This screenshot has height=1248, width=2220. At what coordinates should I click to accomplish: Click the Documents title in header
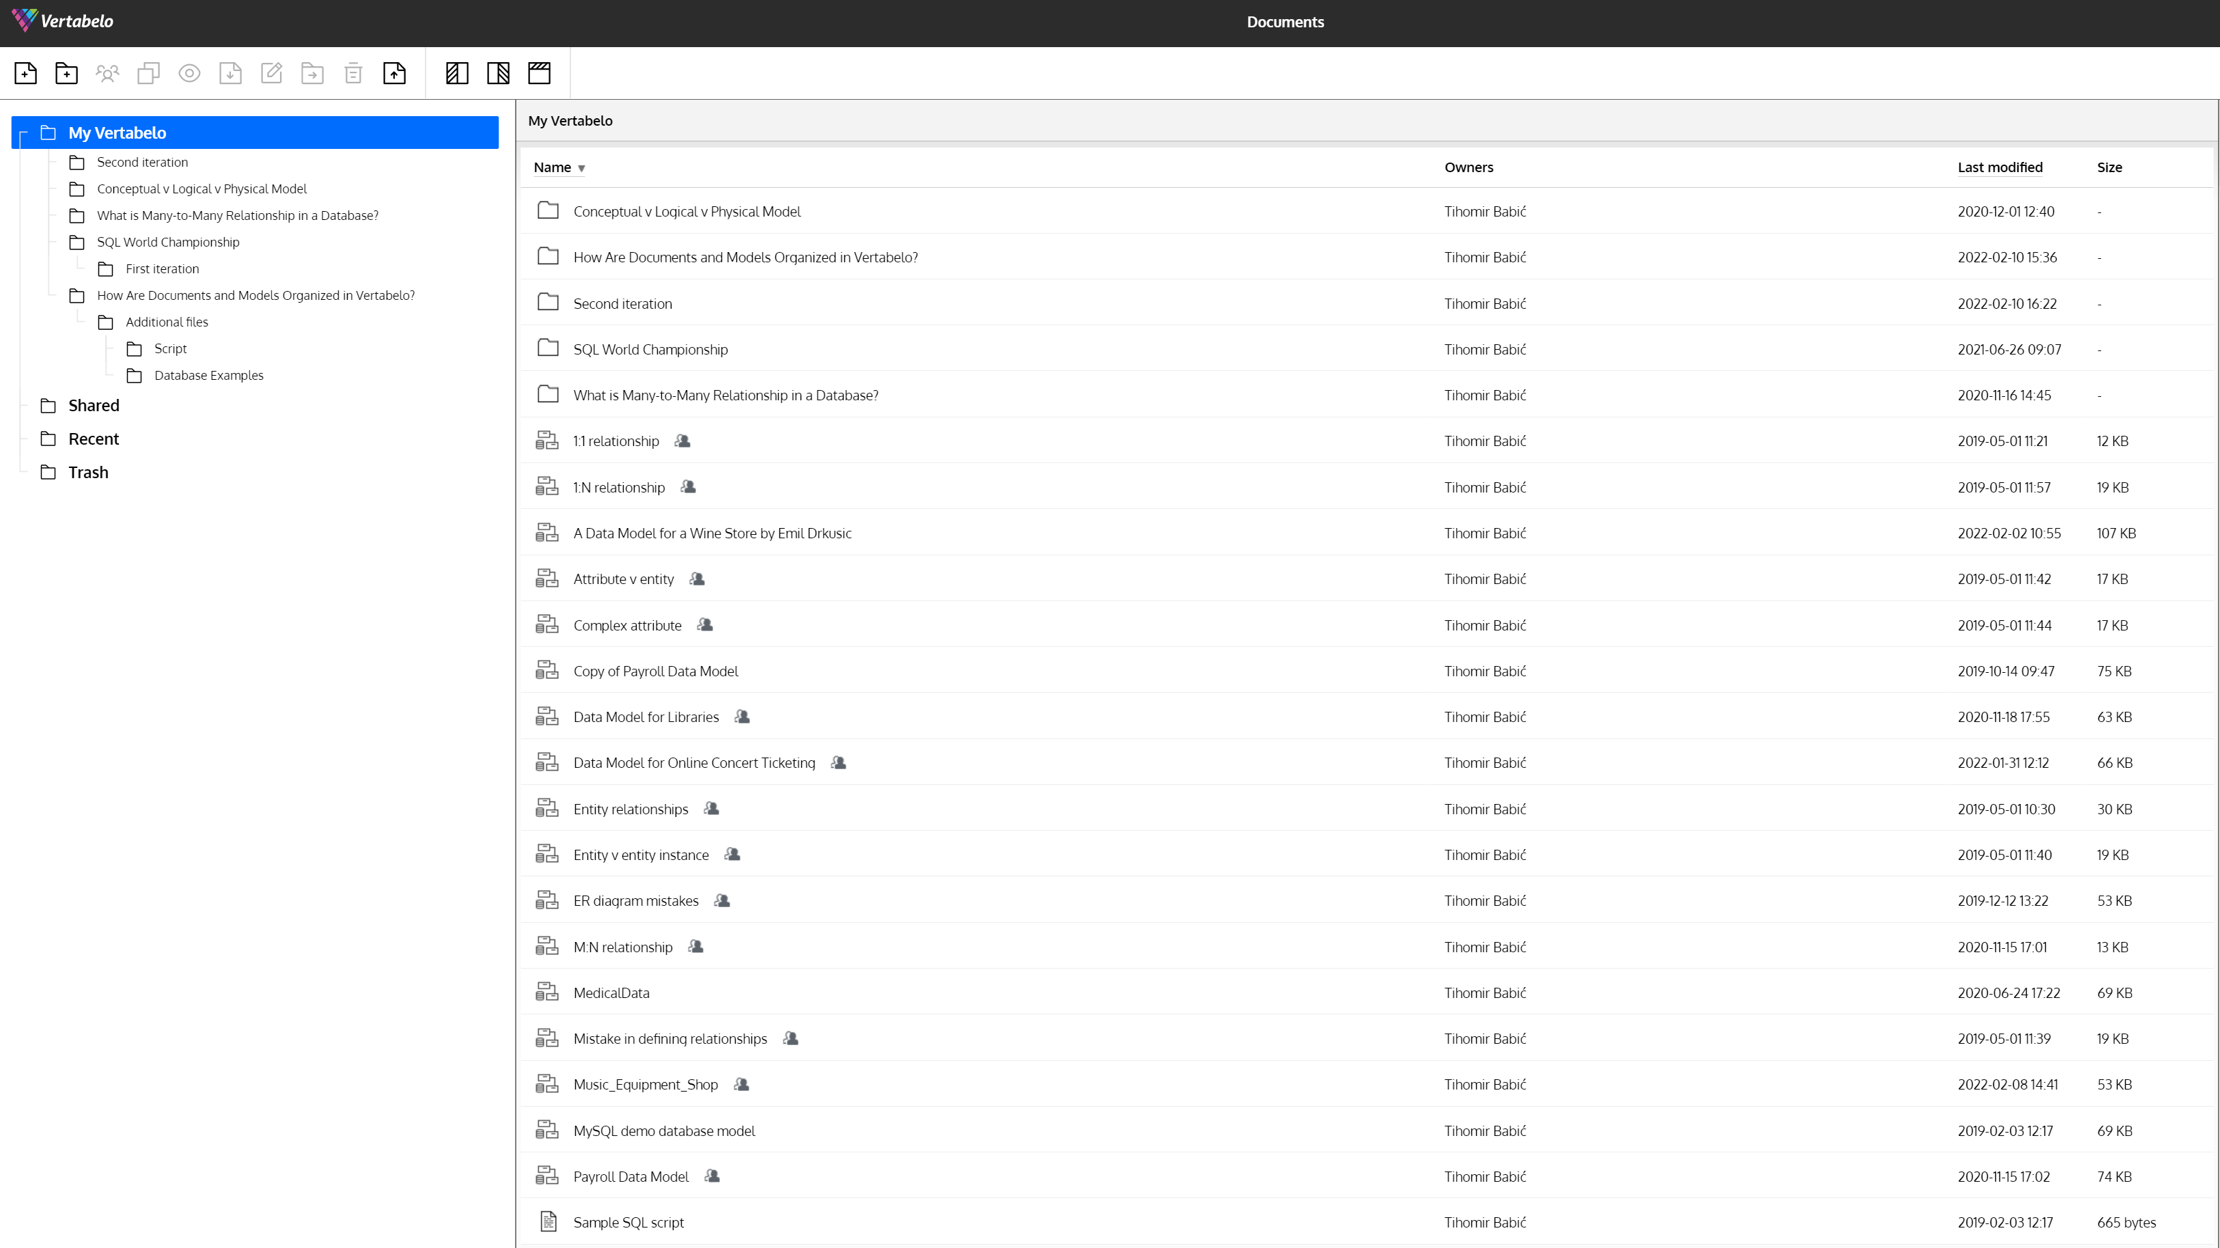(1285, 22)
